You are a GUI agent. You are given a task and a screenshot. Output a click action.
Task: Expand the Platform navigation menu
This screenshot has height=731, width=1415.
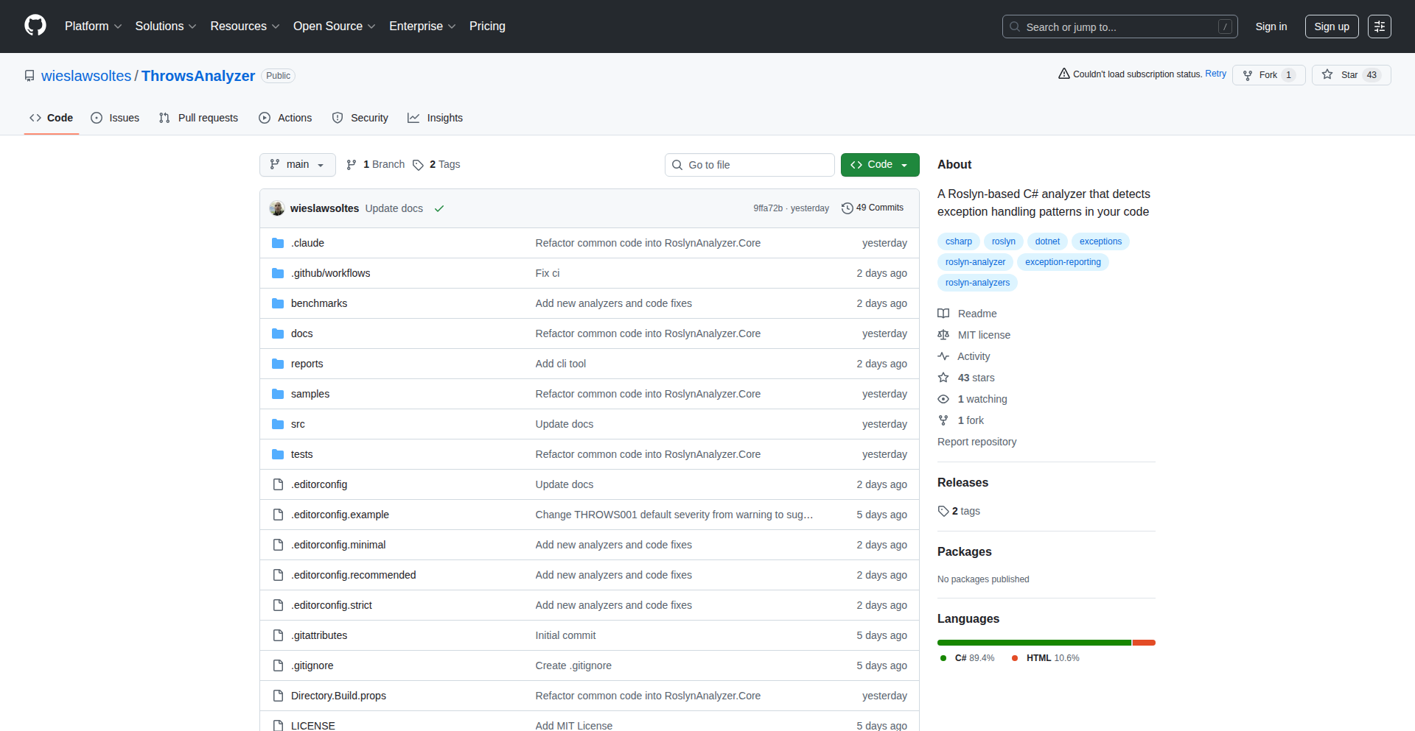93,27
